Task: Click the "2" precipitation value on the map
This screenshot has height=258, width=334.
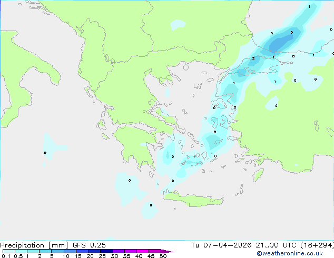Action: coord(253,58)
